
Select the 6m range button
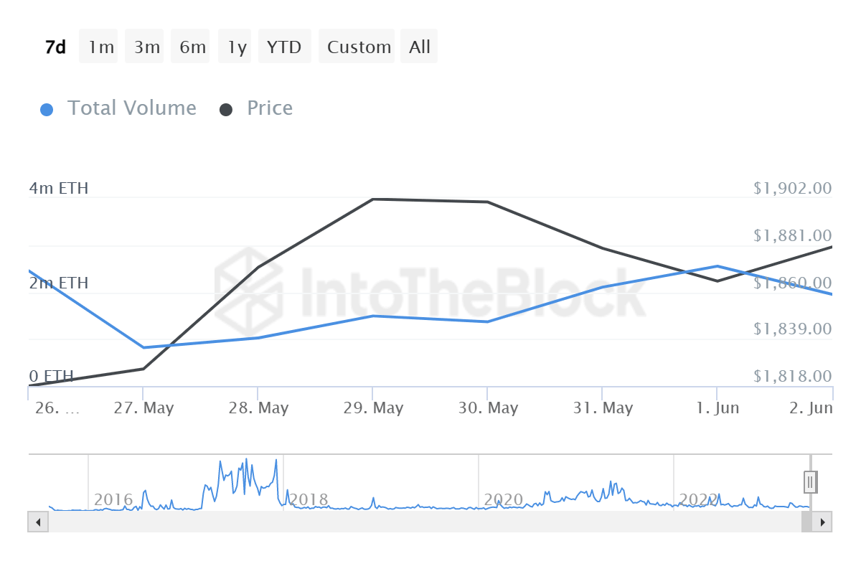[192, 47]
